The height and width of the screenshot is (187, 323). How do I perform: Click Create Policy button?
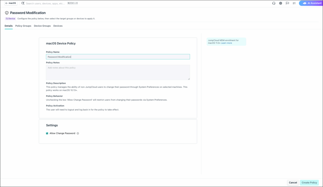pos(309,183)
